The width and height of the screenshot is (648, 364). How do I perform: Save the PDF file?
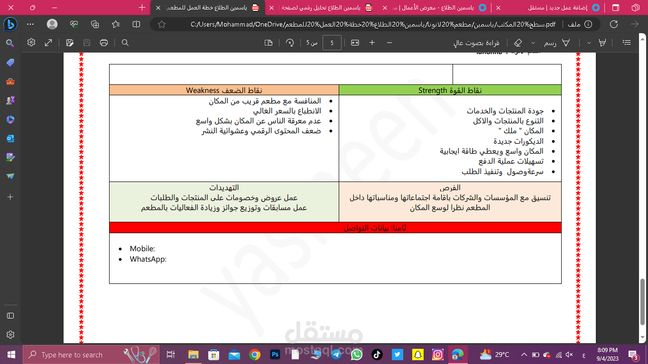[87, 43]
